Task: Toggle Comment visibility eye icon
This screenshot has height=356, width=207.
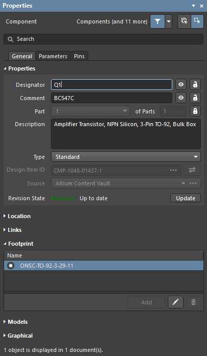Action: pyautogui.click(x=180, y=98)
